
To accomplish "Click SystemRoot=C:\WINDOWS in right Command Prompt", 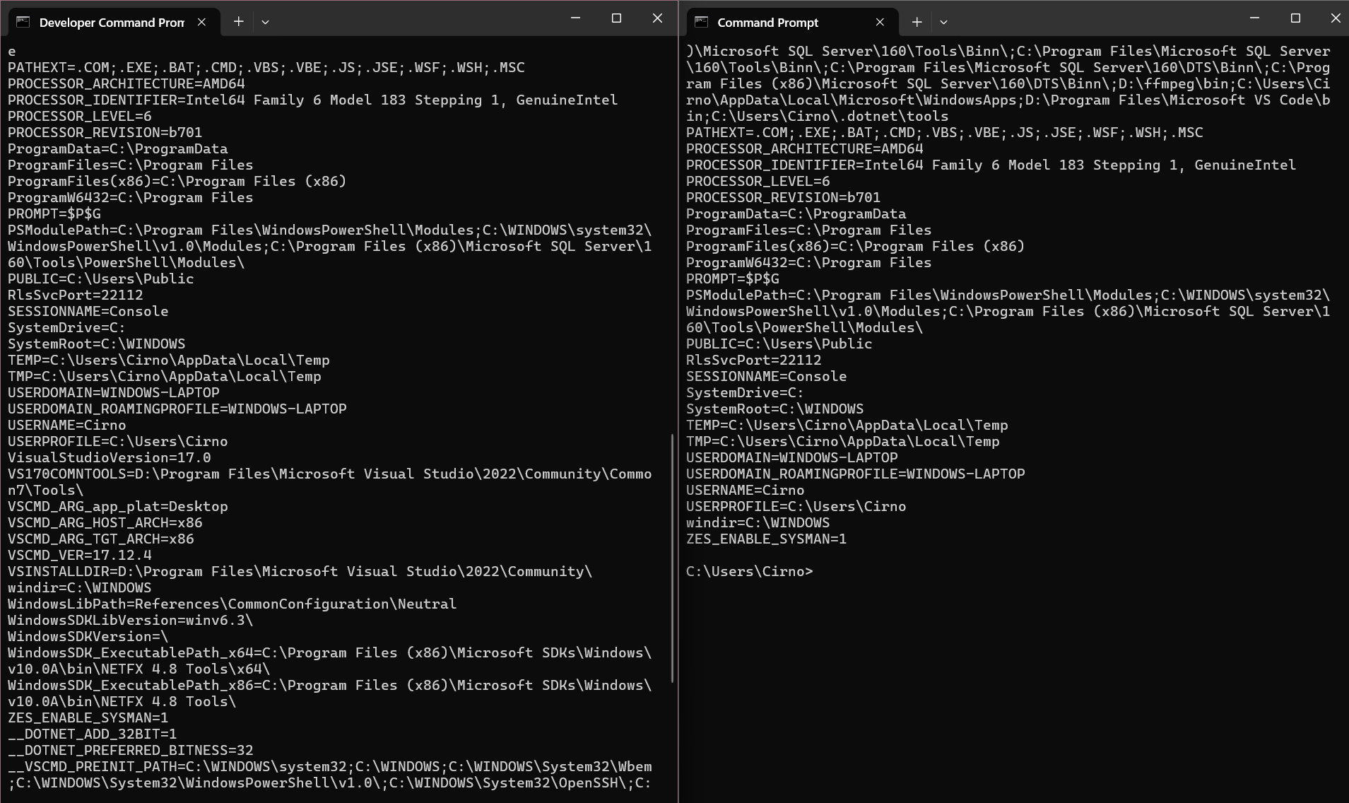I will point(775,409).
